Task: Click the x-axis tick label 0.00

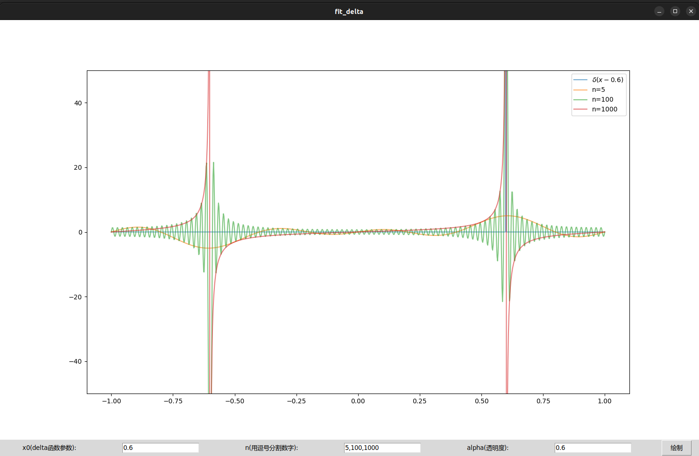Action: point(358,401)
